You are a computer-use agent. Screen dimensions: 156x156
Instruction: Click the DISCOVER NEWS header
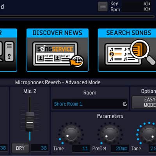click(57, 33)
